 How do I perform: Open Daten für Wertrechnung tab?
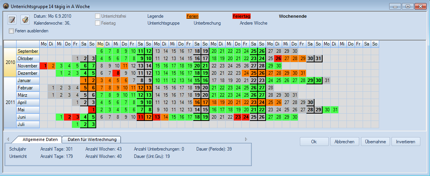(x=92, y=139)
